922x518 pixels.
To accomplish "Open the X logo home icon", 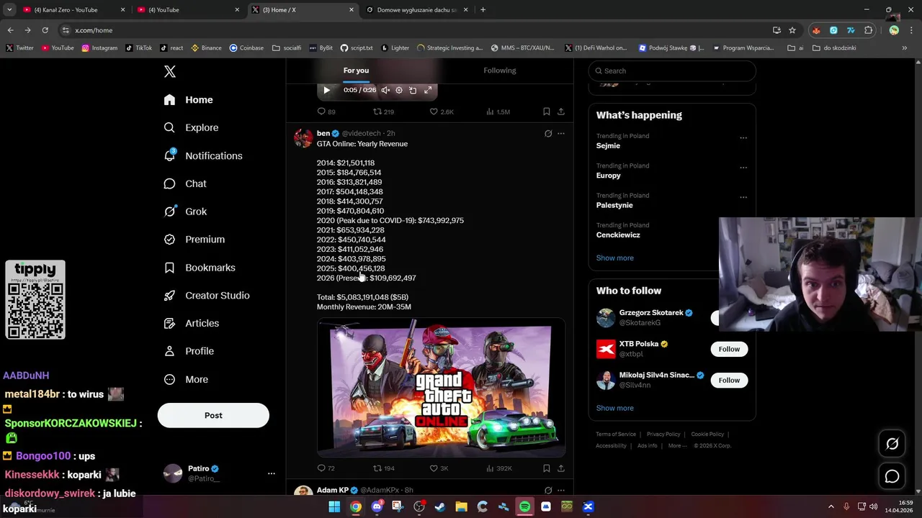I will tap(170, 71).
